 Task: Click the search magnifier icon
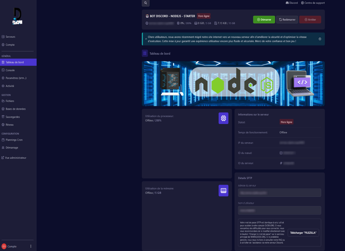[145, 3]
